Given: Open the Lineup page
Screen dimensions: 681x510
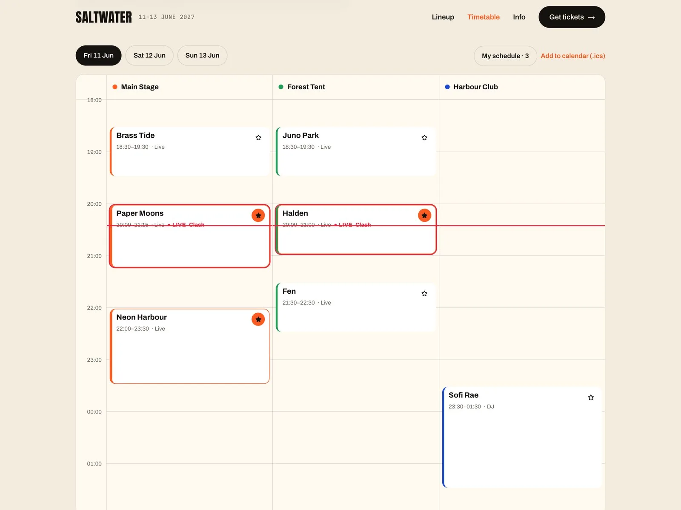Looking at the screenshot, I should (443, 17).
